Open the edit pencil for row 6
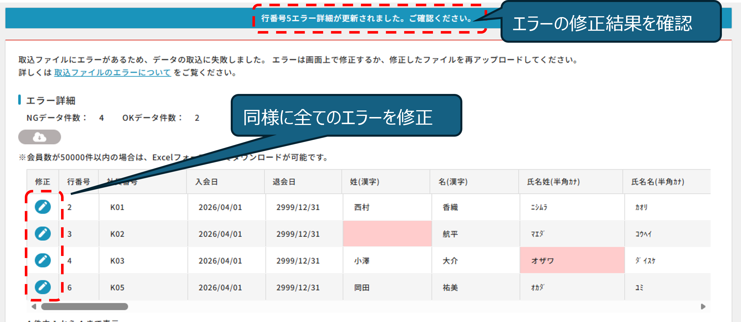 [x=43, y=287]
